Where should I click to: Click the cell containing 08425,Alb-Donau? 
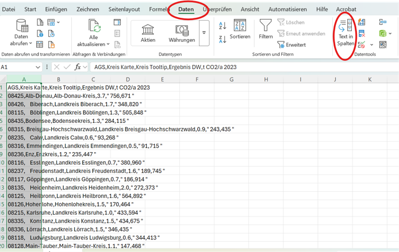point(24,96)
